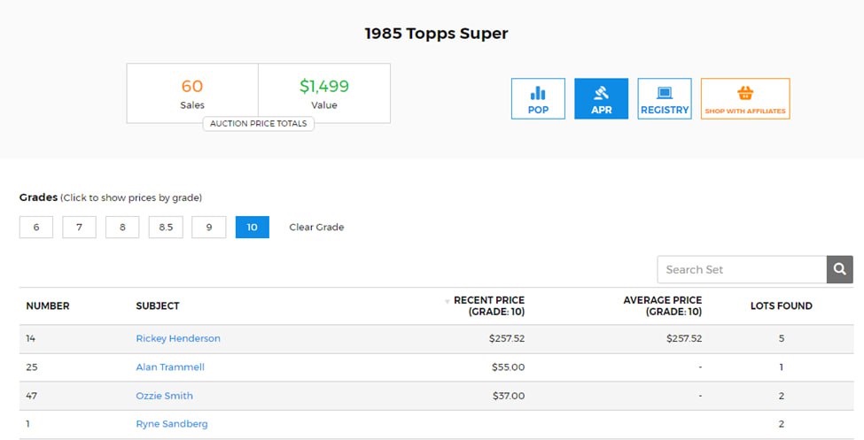This screenshot has width=864, height=440.
Task: Sort table by Lots Found header
Action: pos(782,305)
